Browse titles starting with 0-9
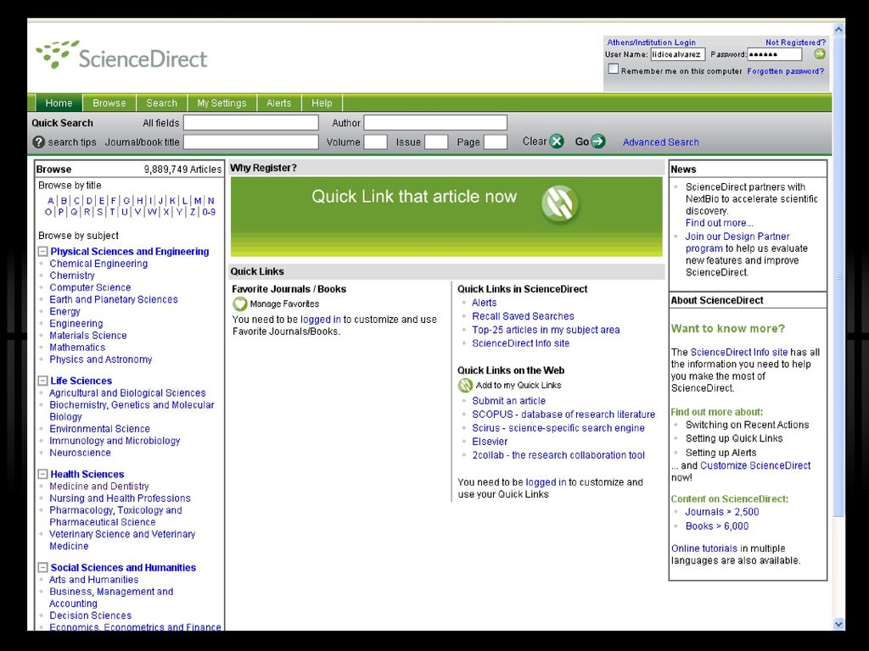 click(x=209, y=212)
